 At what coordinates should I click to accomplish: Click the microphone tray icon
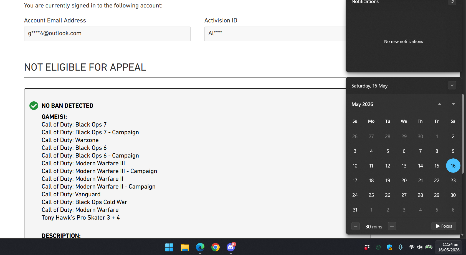[x=401, y=247]
